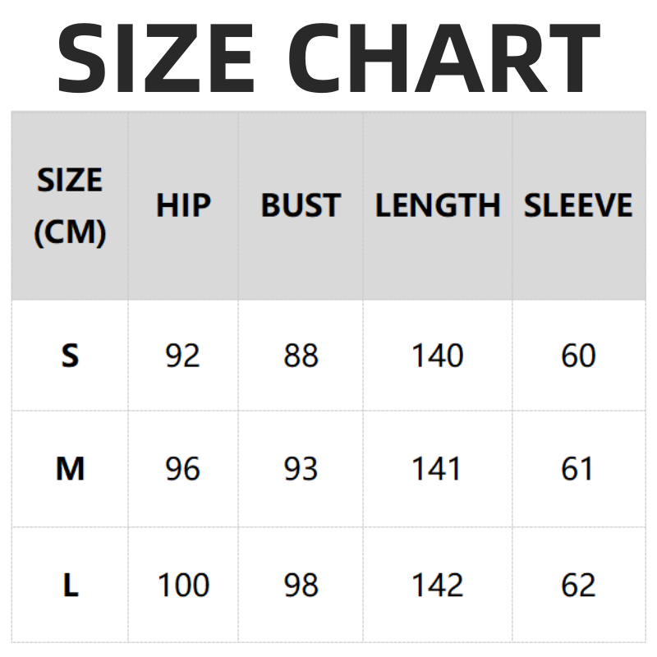The width and height of the screenshot is (657, 657).
Task: Select the bust value 98
Action: [x=301, y=586]
